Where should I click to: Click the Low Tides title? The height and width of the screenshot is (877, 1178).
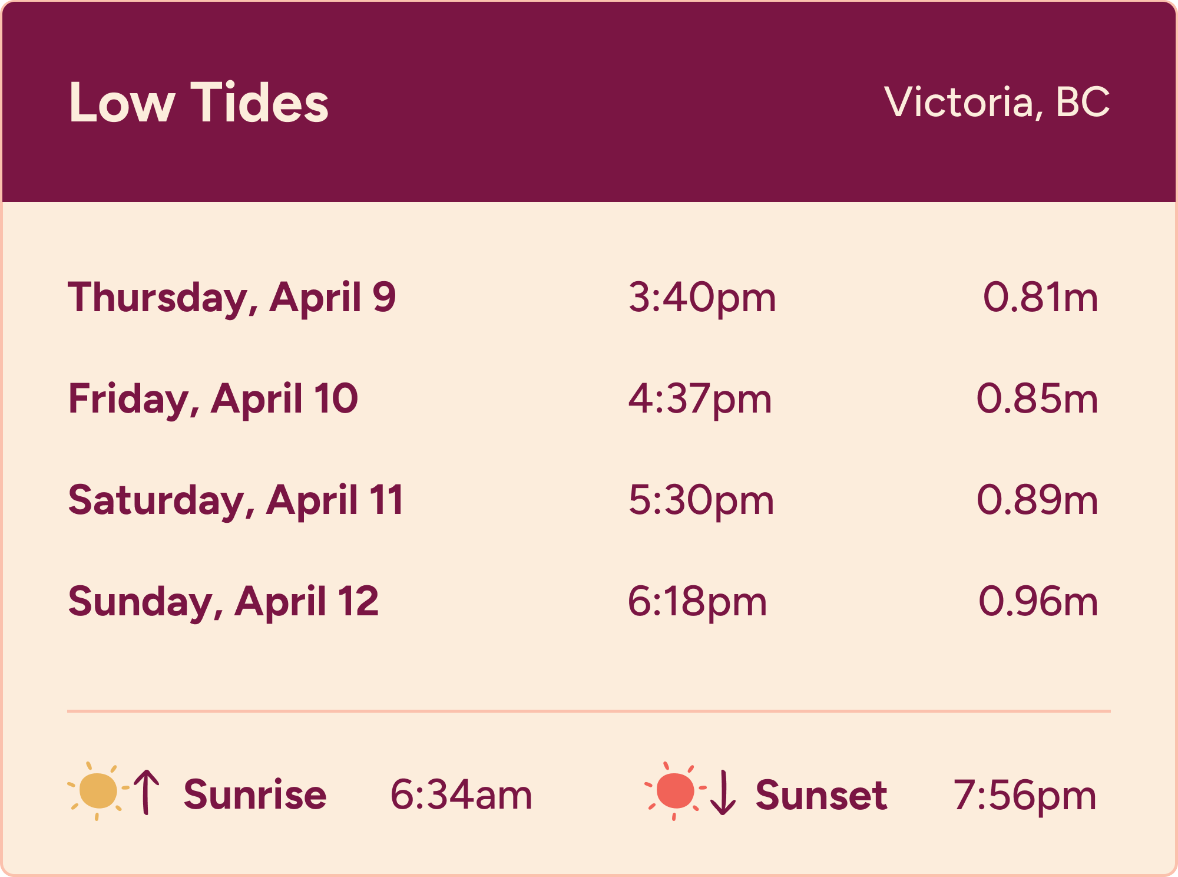pyautogui.click(x=198, y=103)
